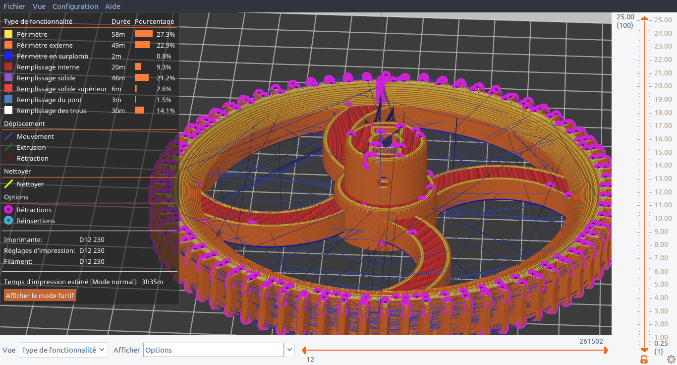This screenshot has width=677, height=365.
Task: Toggle the yellow Nettoyer line icon
Action: pyautogui.click(x=8, y=184)
